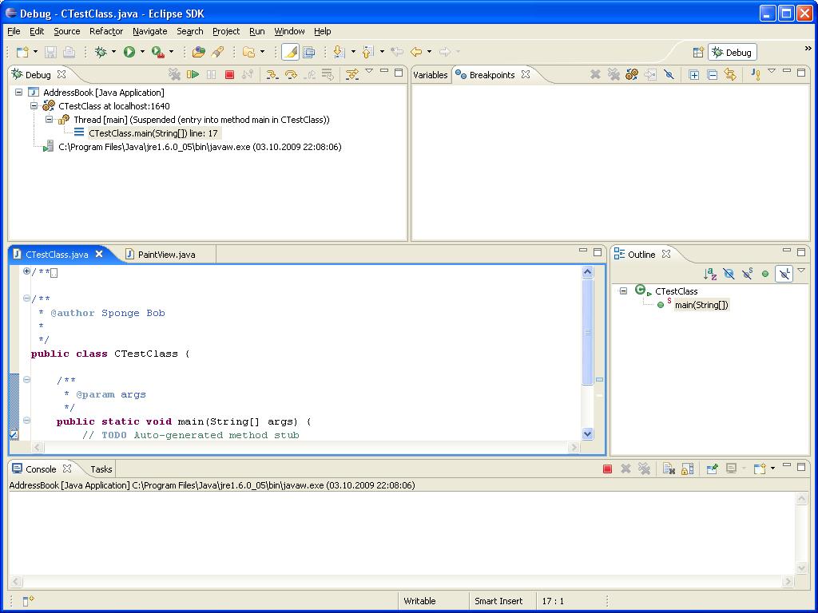Image resolution: width=818 pixels, height=613 pixels.
Task: Toggle Hide Static Members in Outline
Action: pos(747,273)
